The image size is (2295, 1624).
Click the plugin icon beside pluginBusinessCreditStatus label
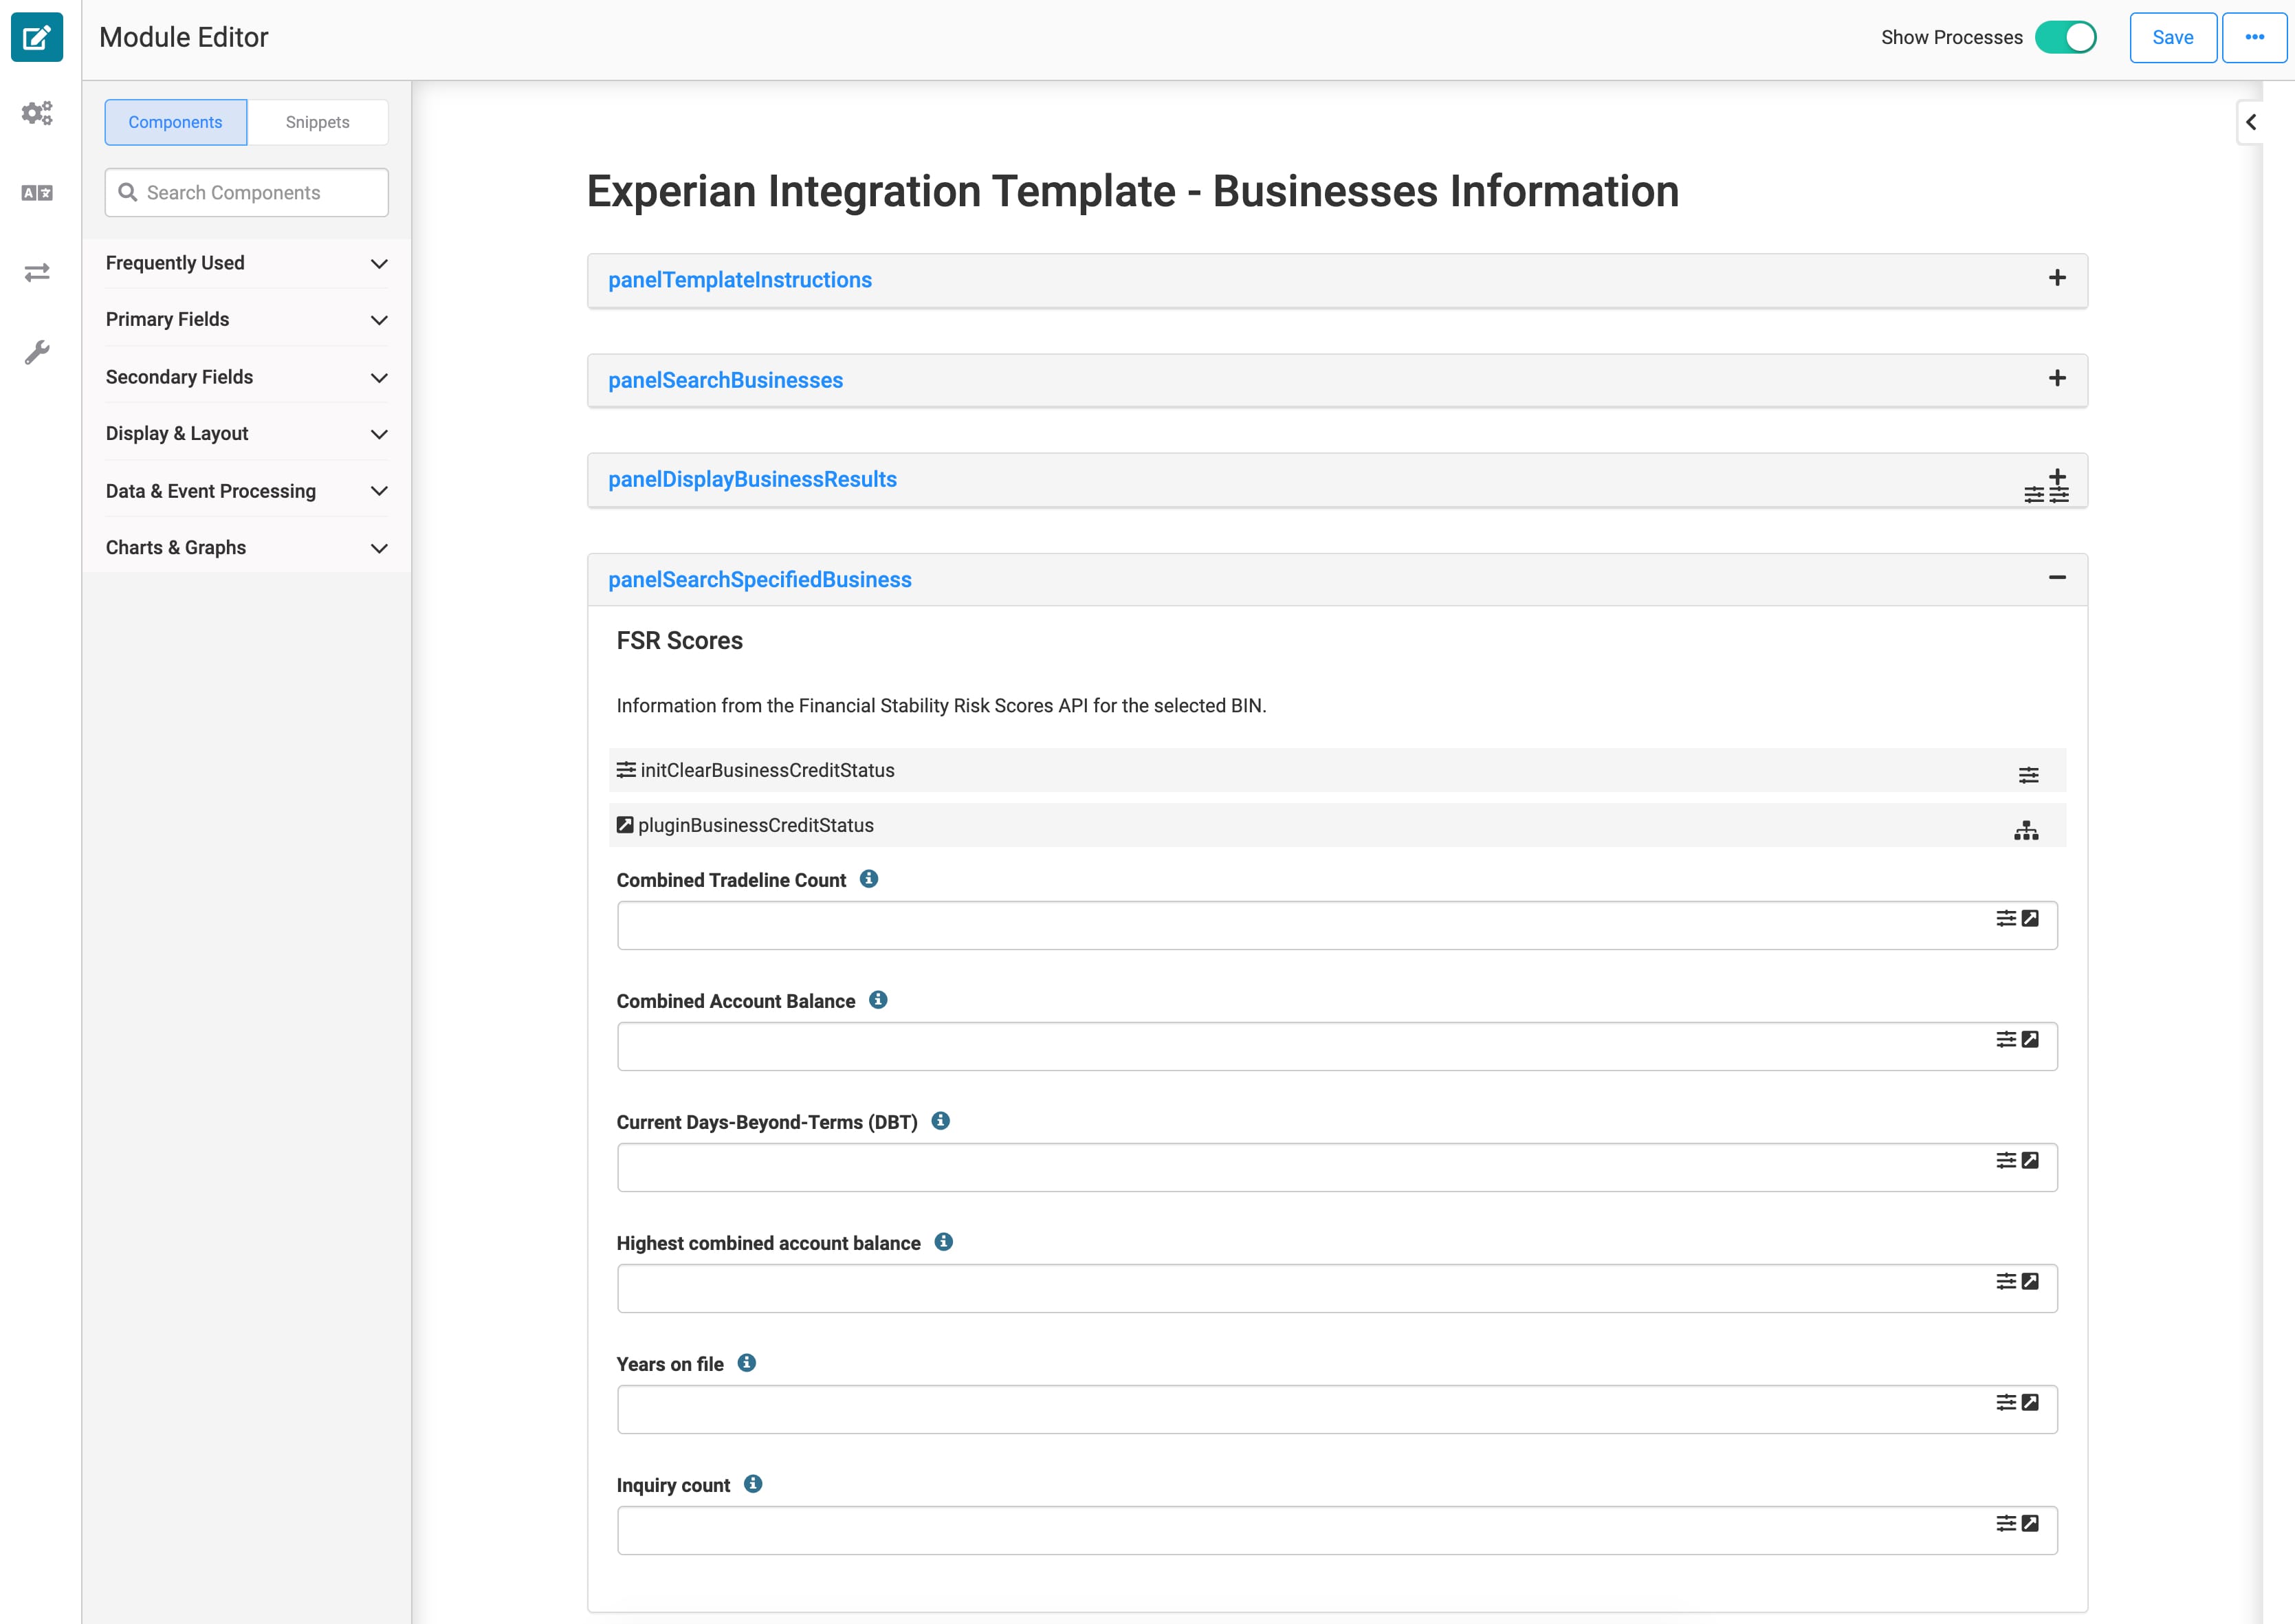625,825
